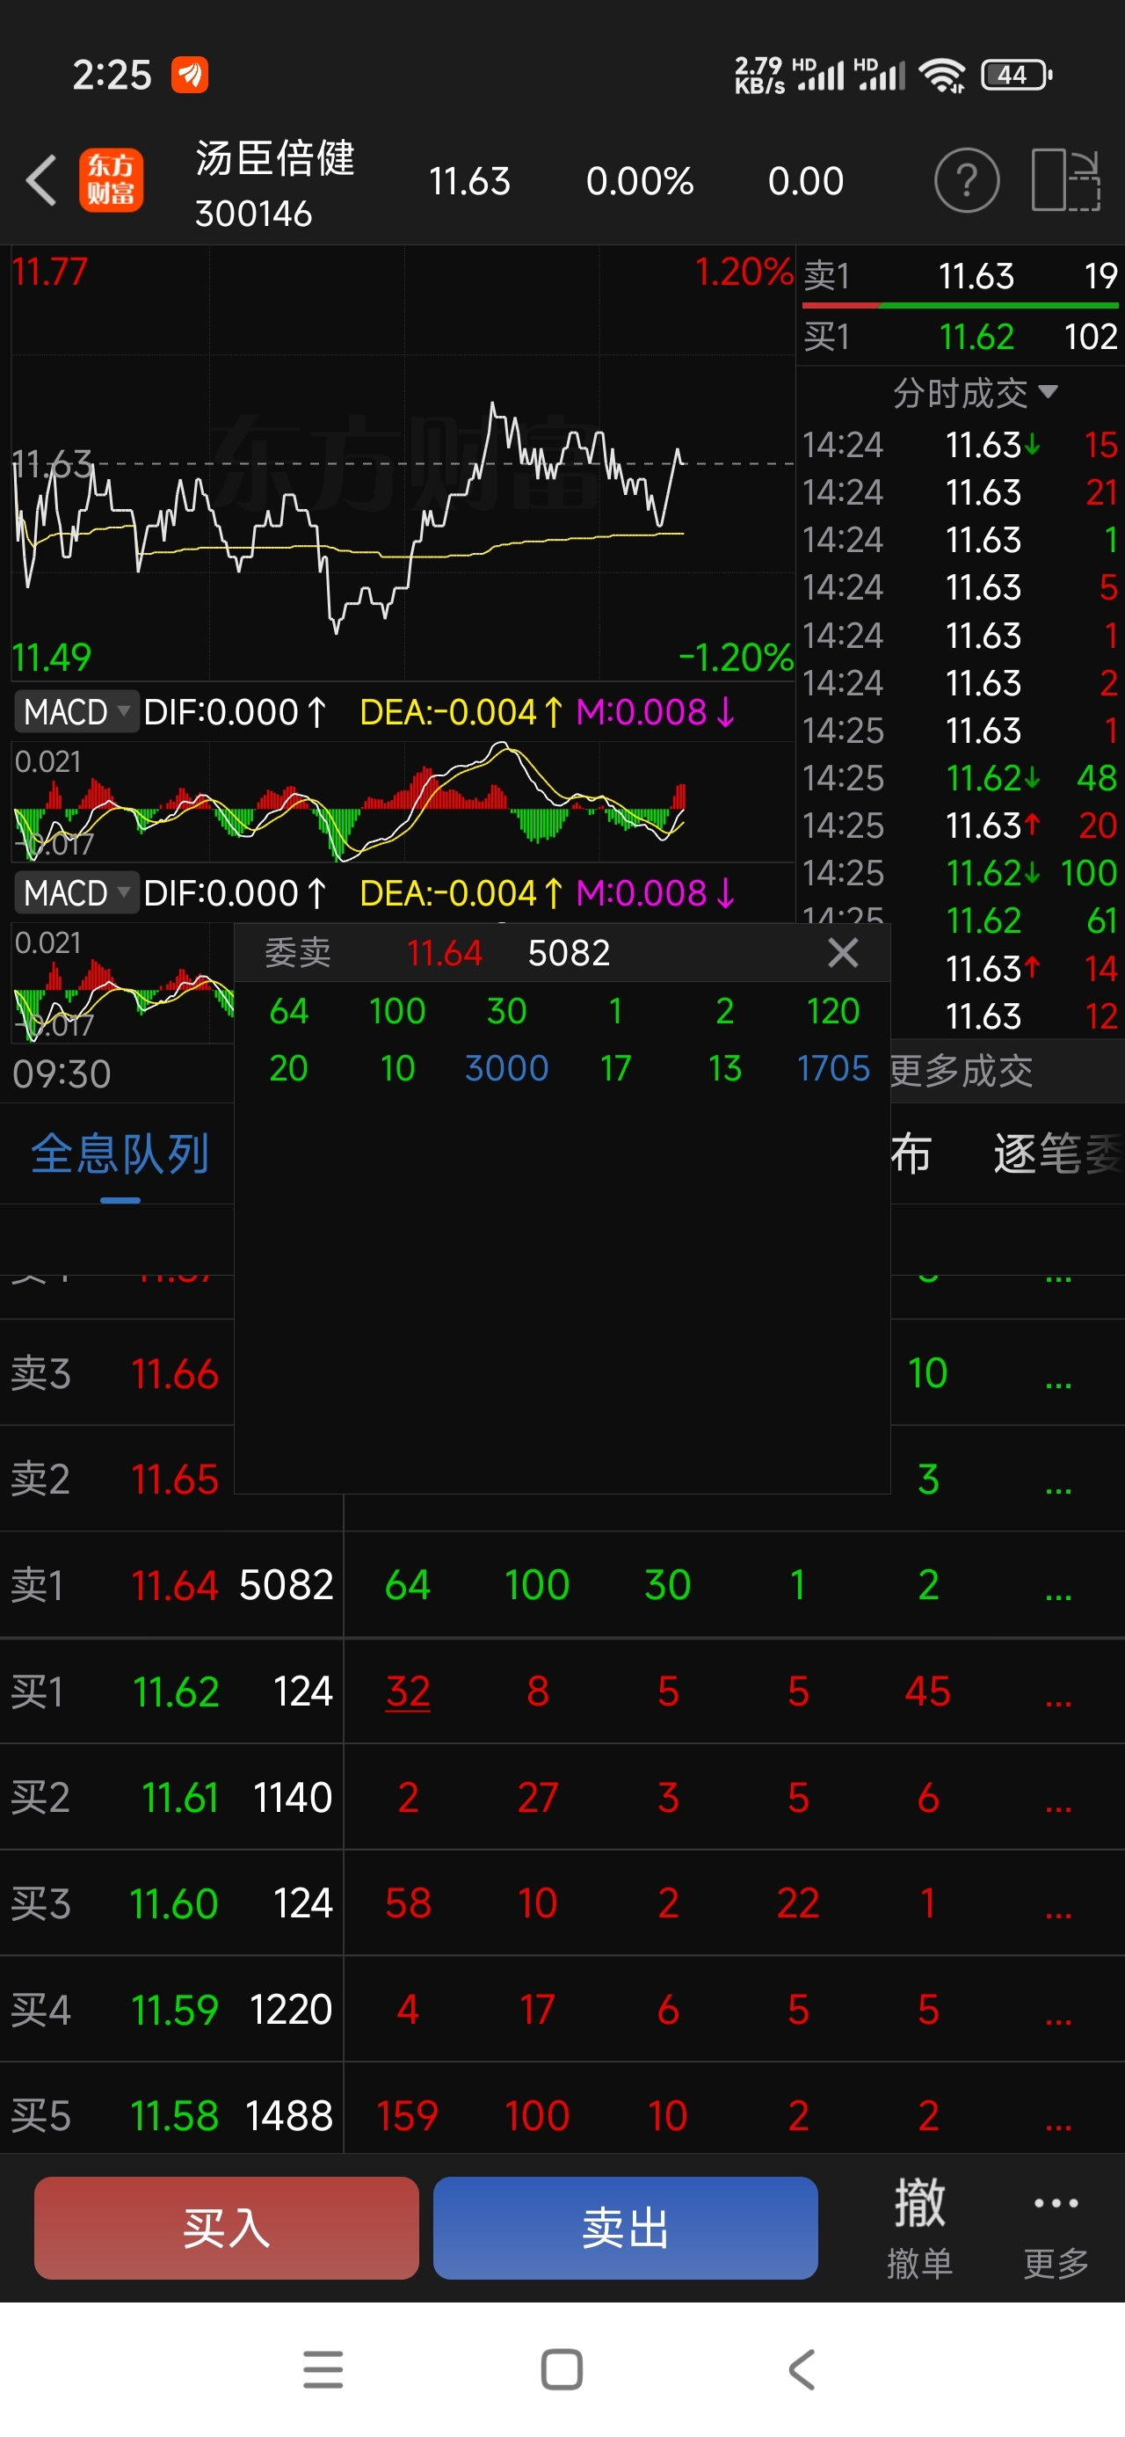
Task: Go back with the top-left arrow
Action: pyautogui.click(x=41, y=179)
